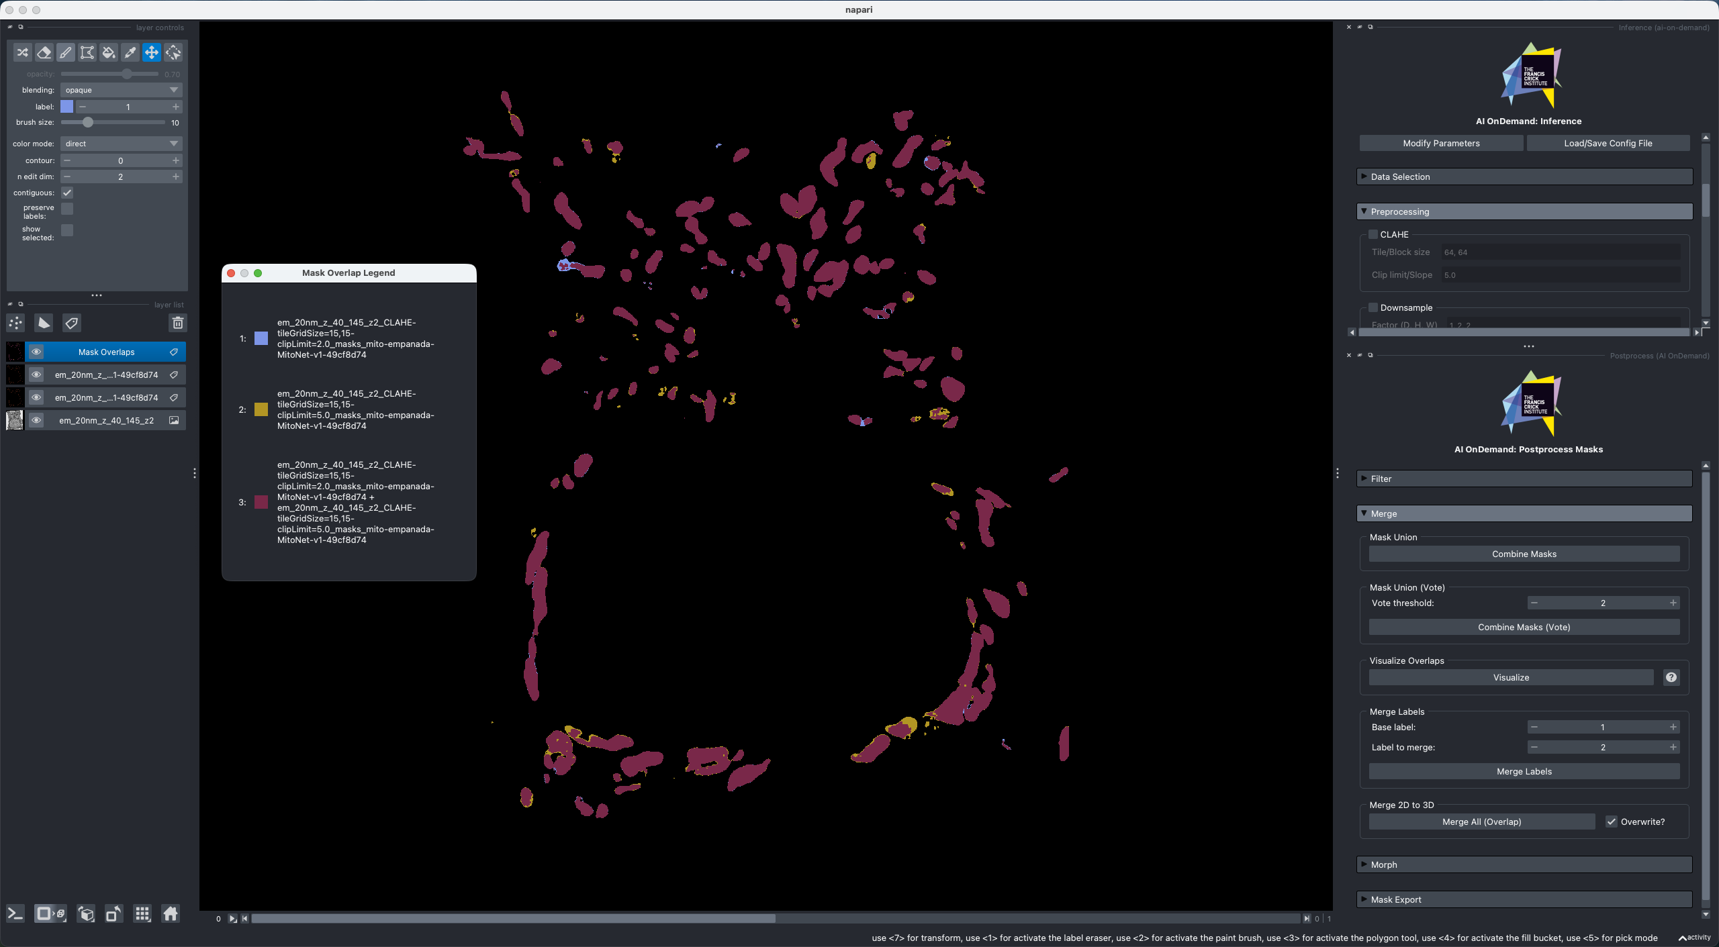This screenshot has width=1719, height=947.
Task: Open the napari console
Action: (x=15, y=913)
